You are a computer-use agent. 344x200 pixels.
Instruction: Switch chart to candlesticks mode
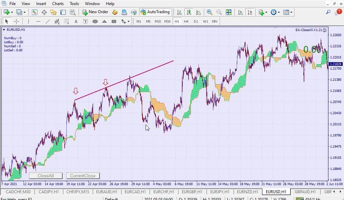coord(189,12)
